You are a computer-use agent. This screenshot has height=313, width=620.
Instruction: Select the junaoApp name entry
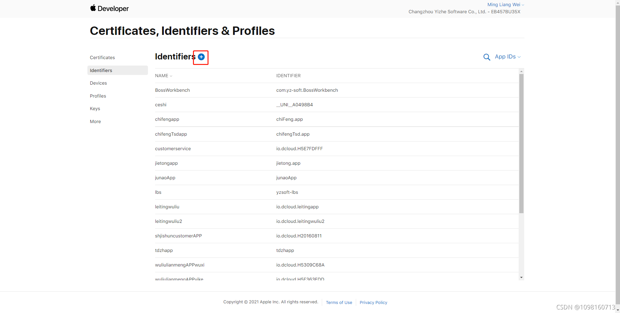tap(165, 178)
